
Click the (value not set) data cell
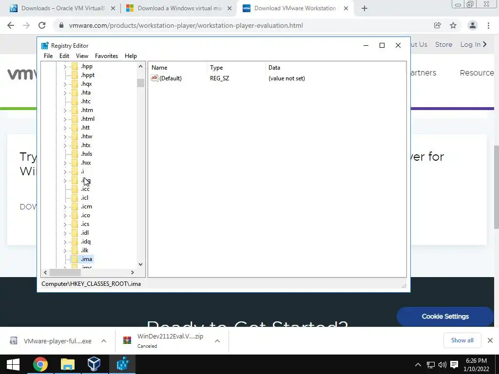287,78
